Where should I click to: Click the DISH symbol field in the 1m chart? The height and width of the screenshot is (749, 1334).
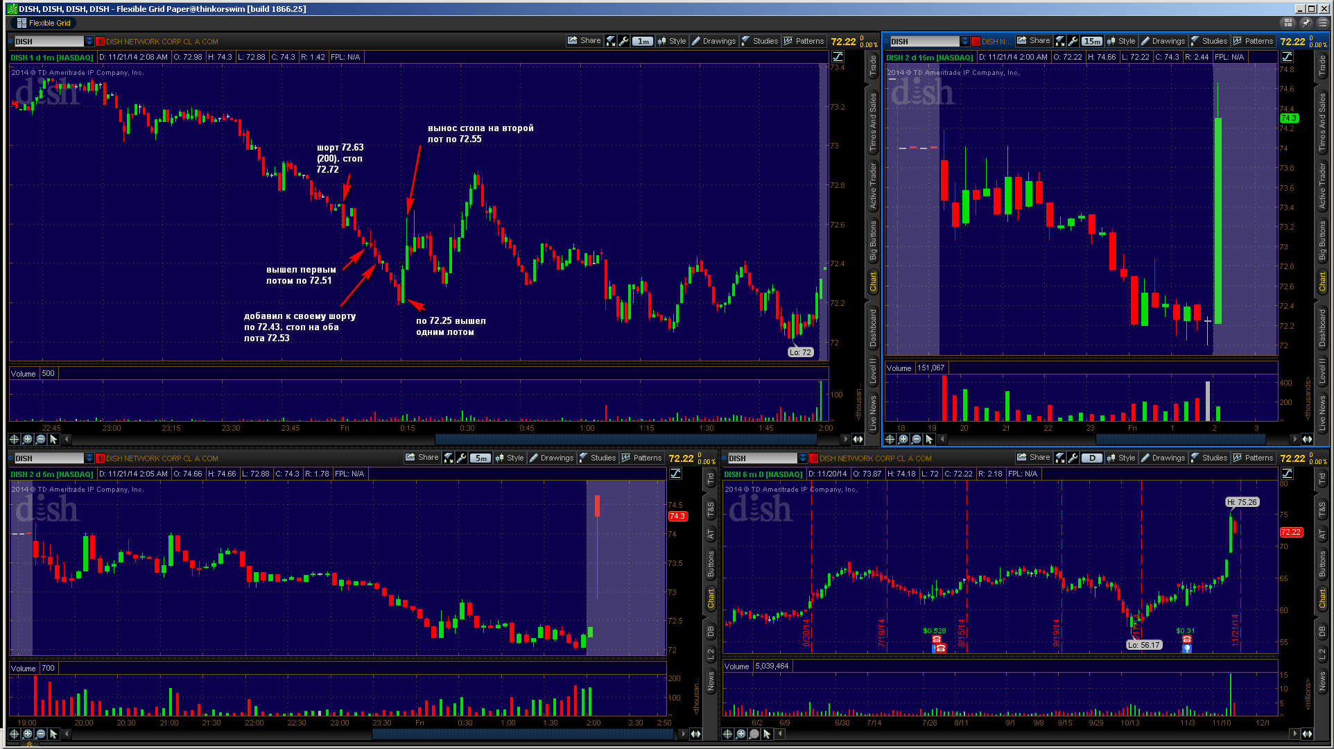[49, 42]
